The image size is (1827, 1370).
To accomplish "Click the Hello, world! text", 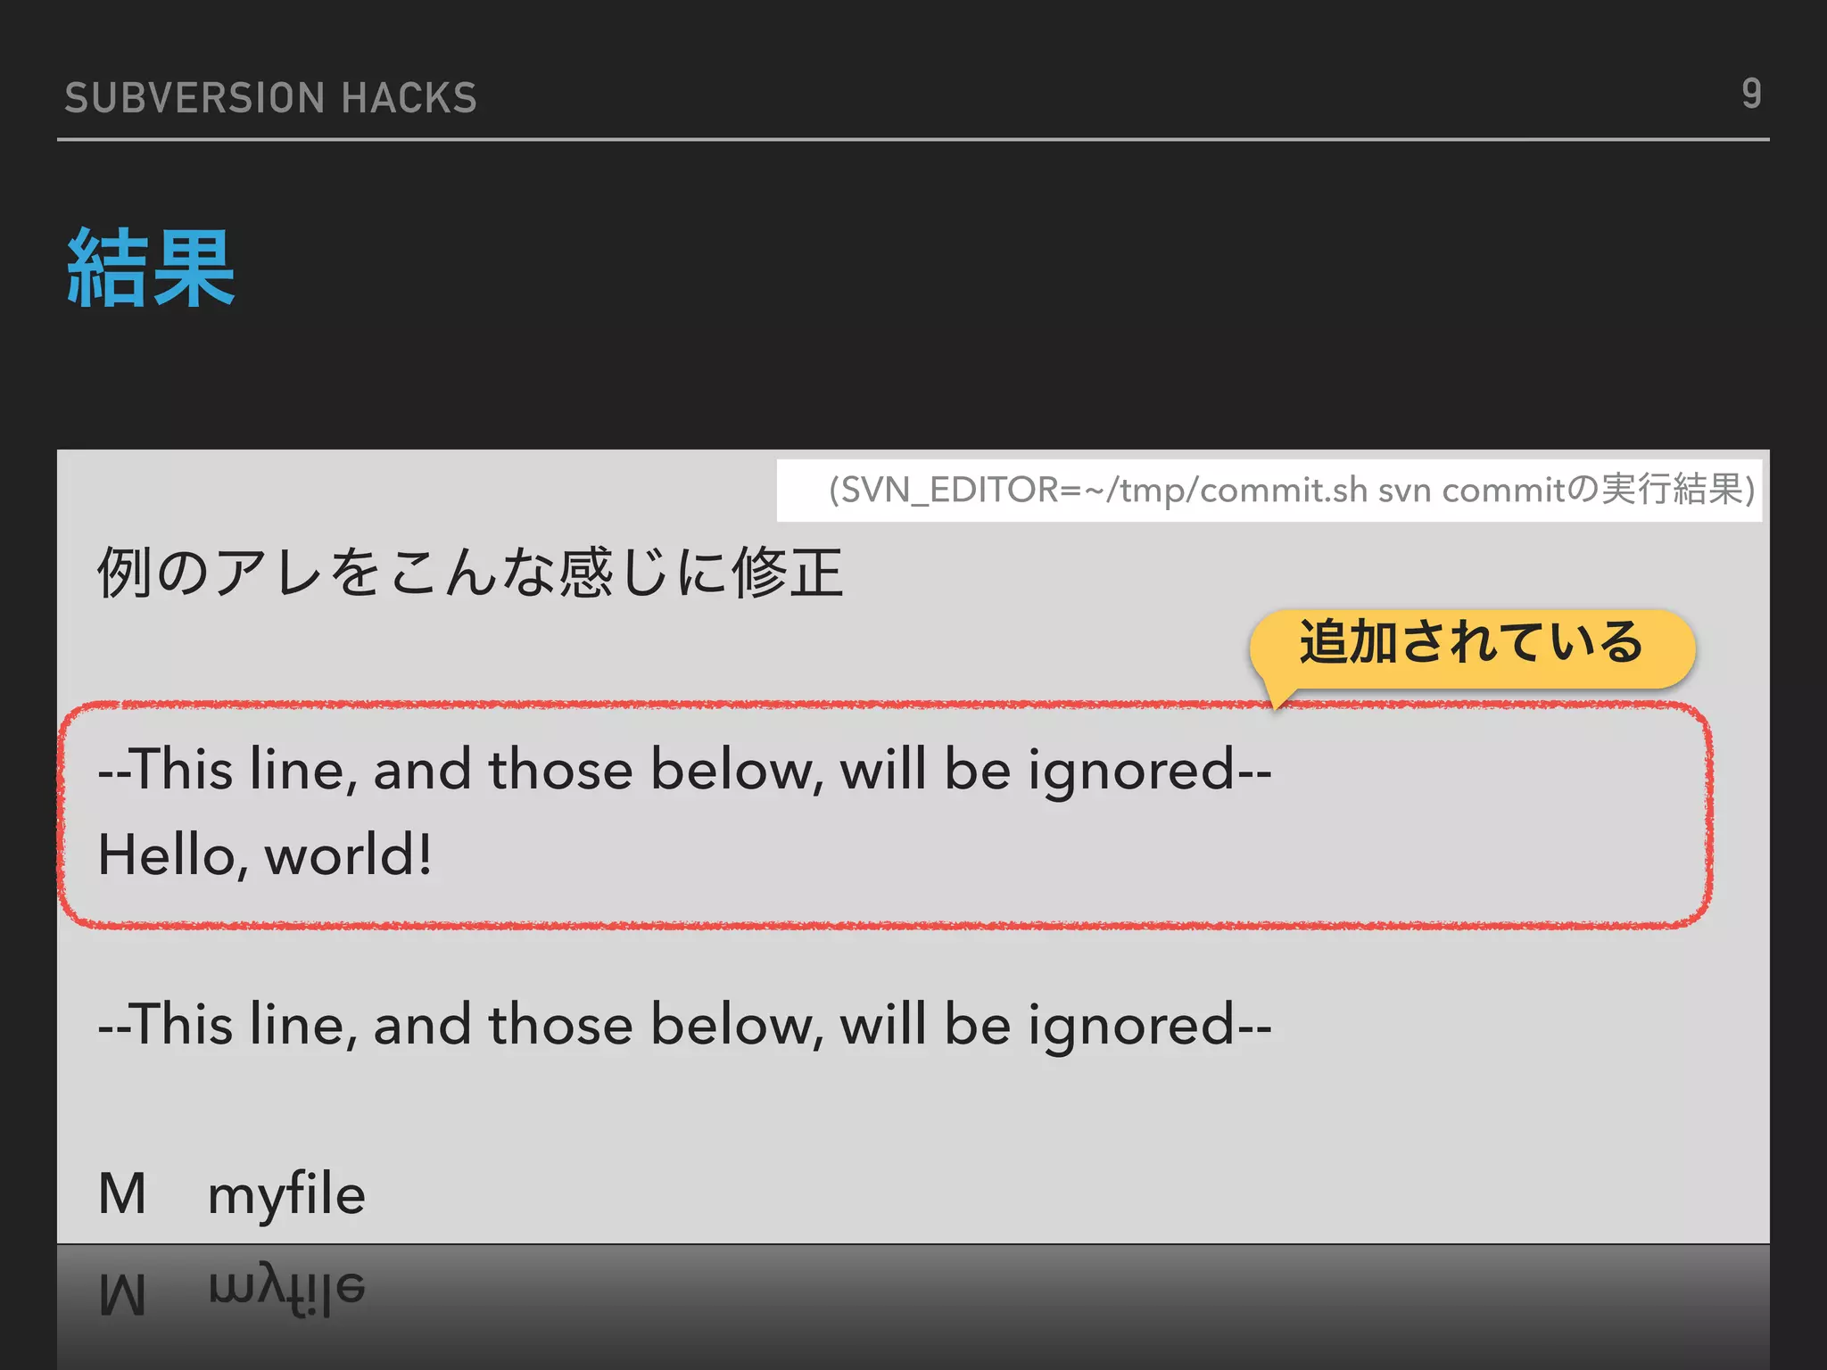I will click(265, 855).
